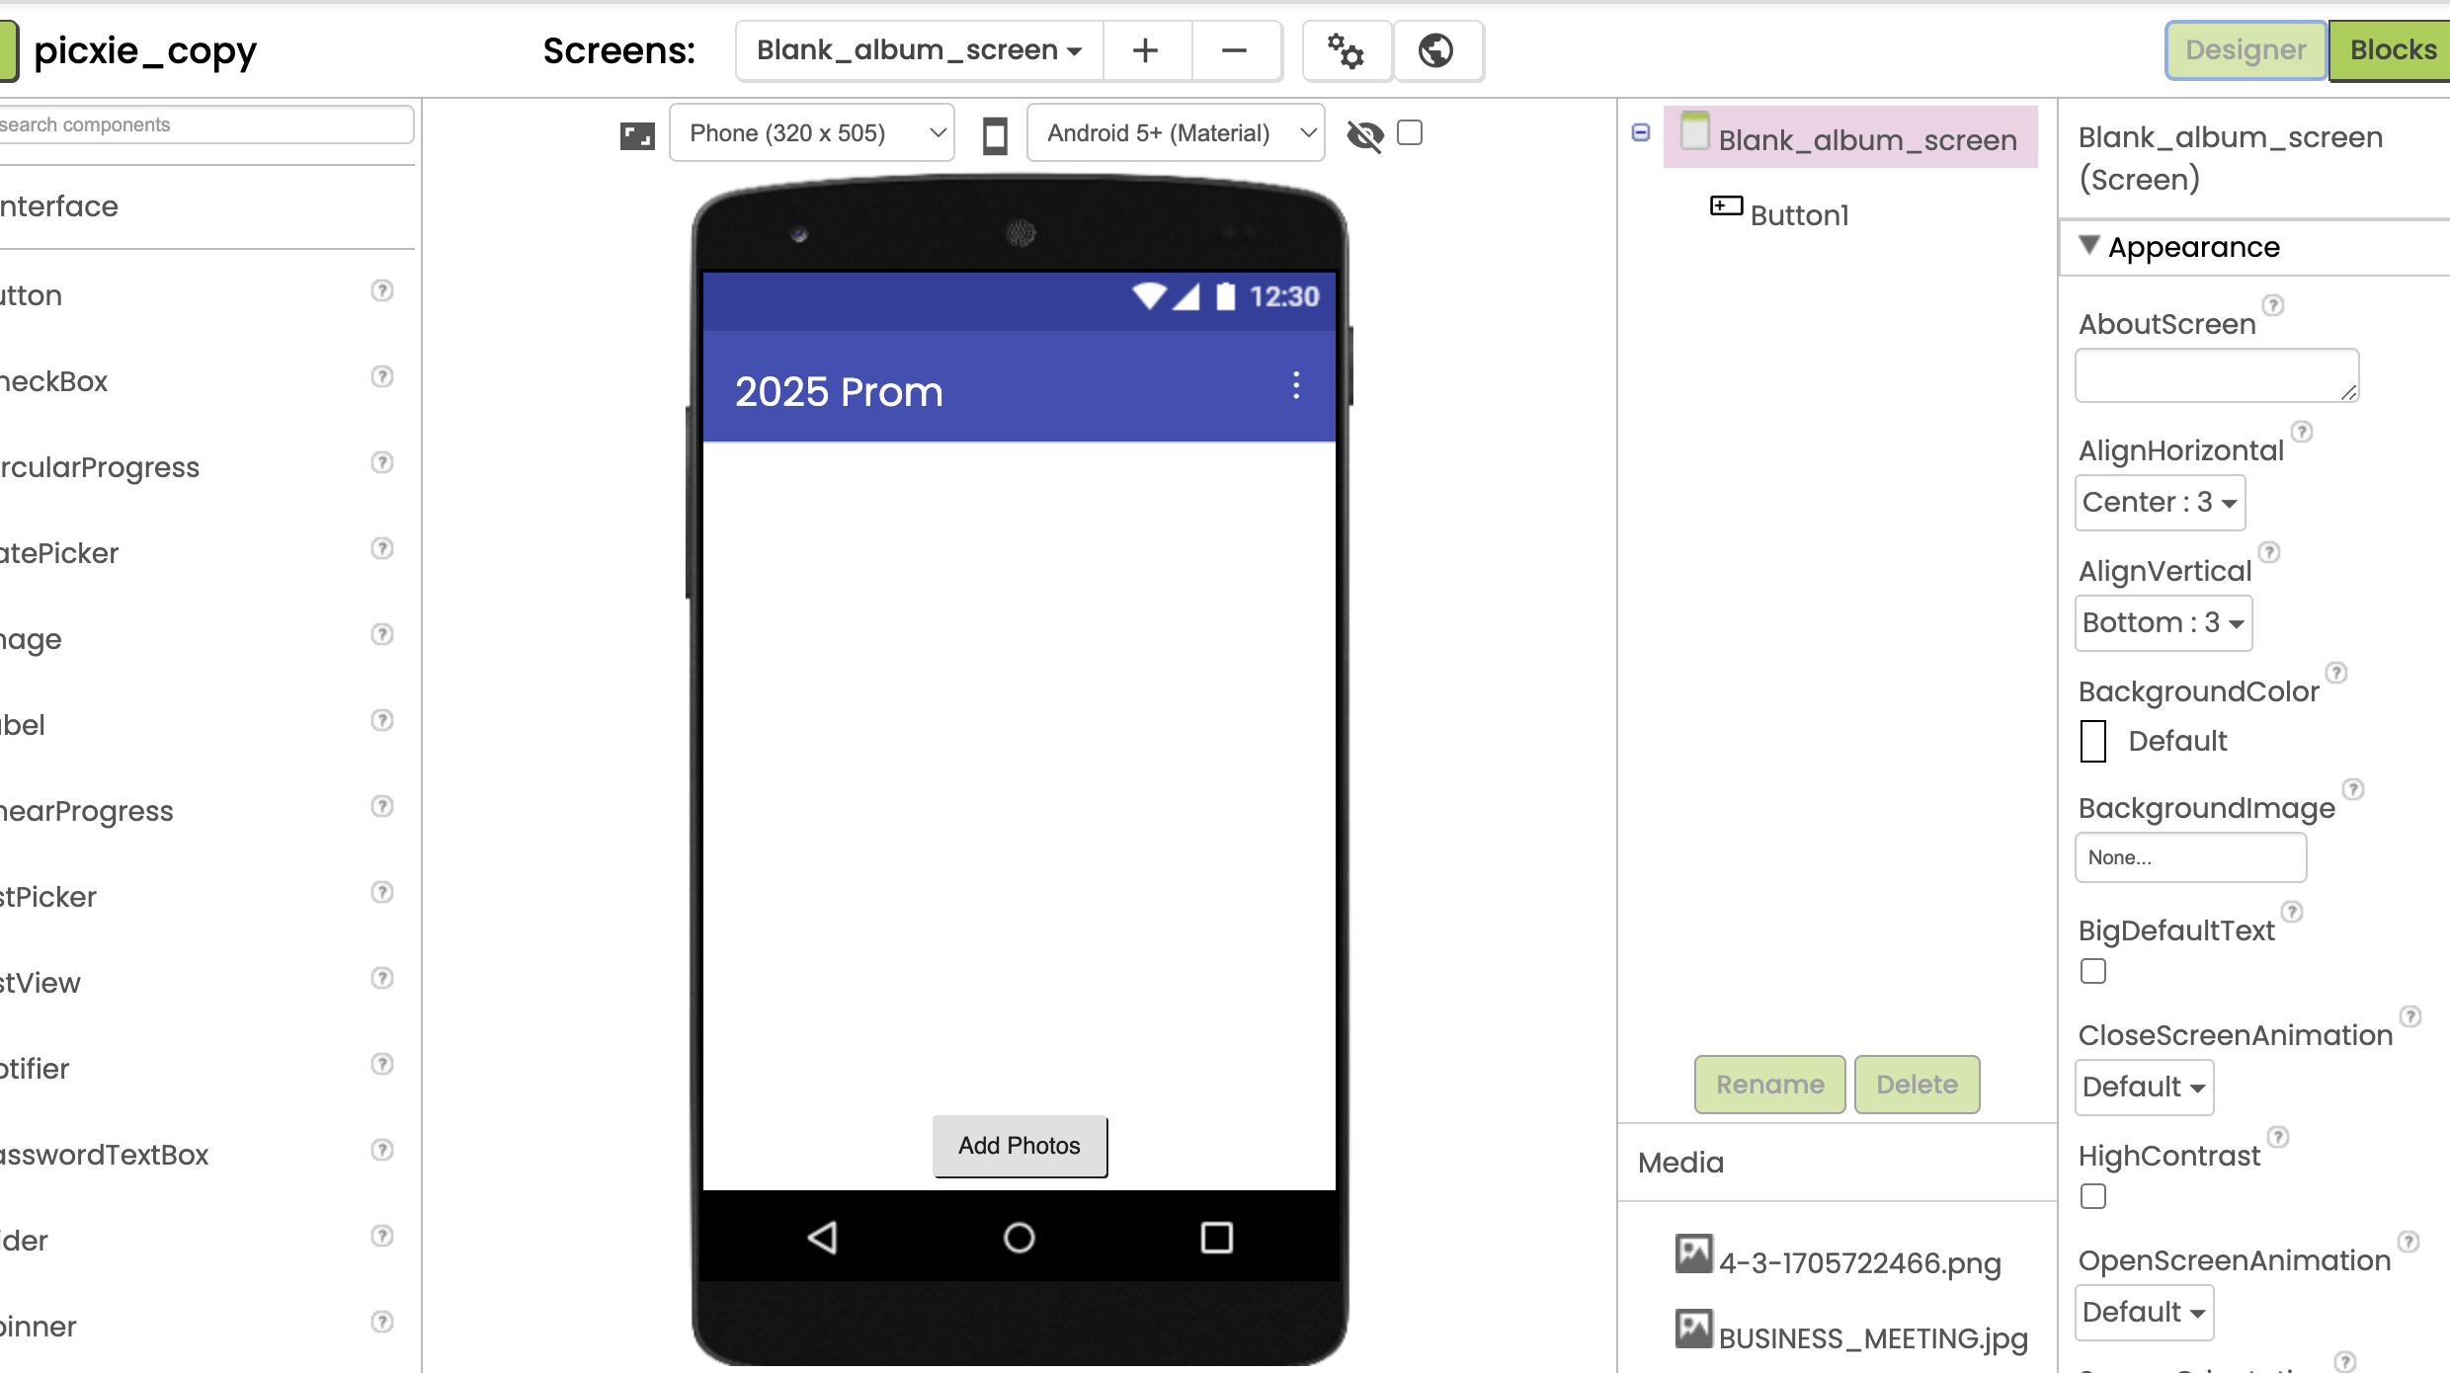
Task: Click the Rename button
Action: tap(1769, 1085)
